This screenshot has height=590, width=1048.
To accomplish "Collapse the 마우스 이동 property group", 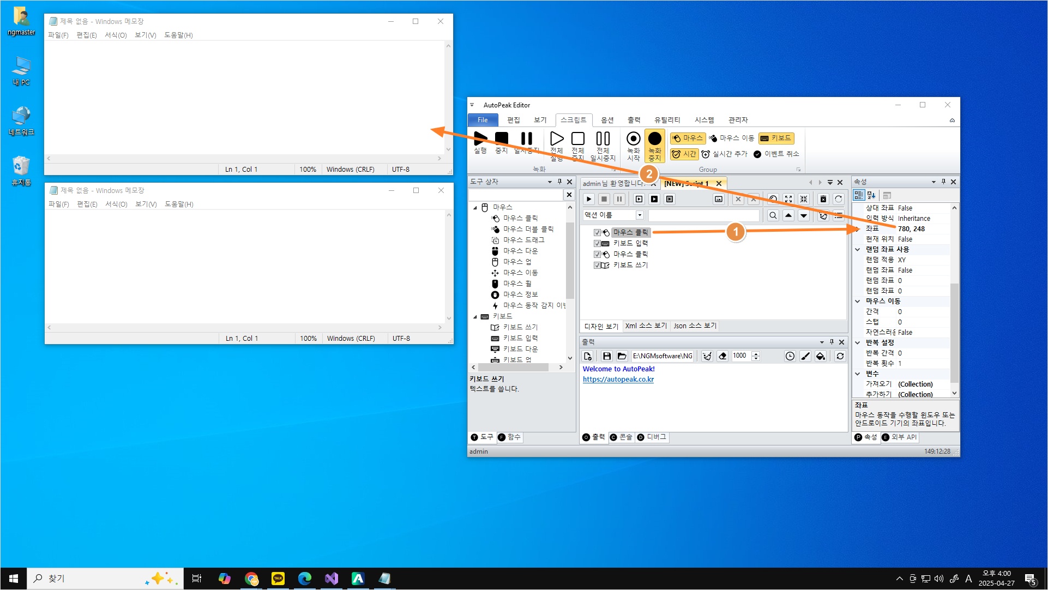I will point(858,301).
